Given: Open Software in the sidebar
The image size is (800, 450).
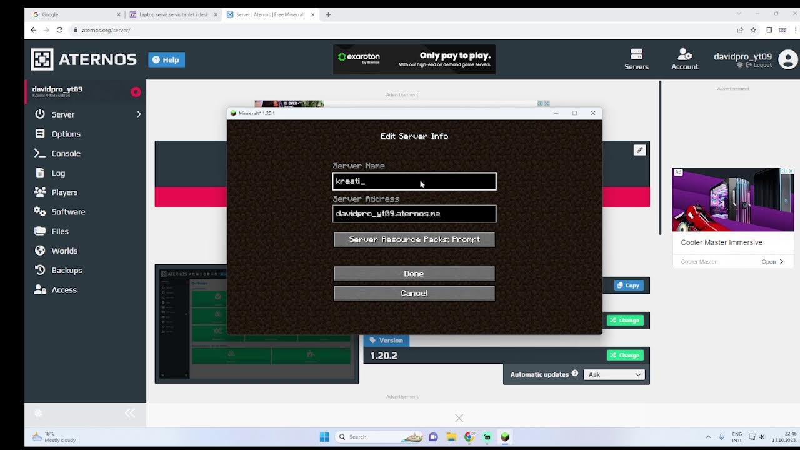Looking at the screenshot, I should [68, 212].
